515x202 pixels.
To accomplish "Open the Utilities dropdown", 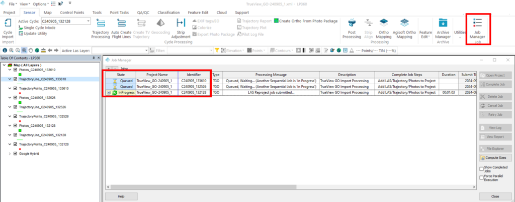I will 460,34.
